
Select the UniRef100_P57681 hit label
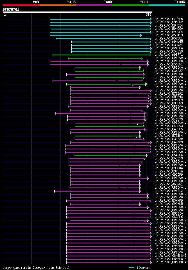point(169,39)
